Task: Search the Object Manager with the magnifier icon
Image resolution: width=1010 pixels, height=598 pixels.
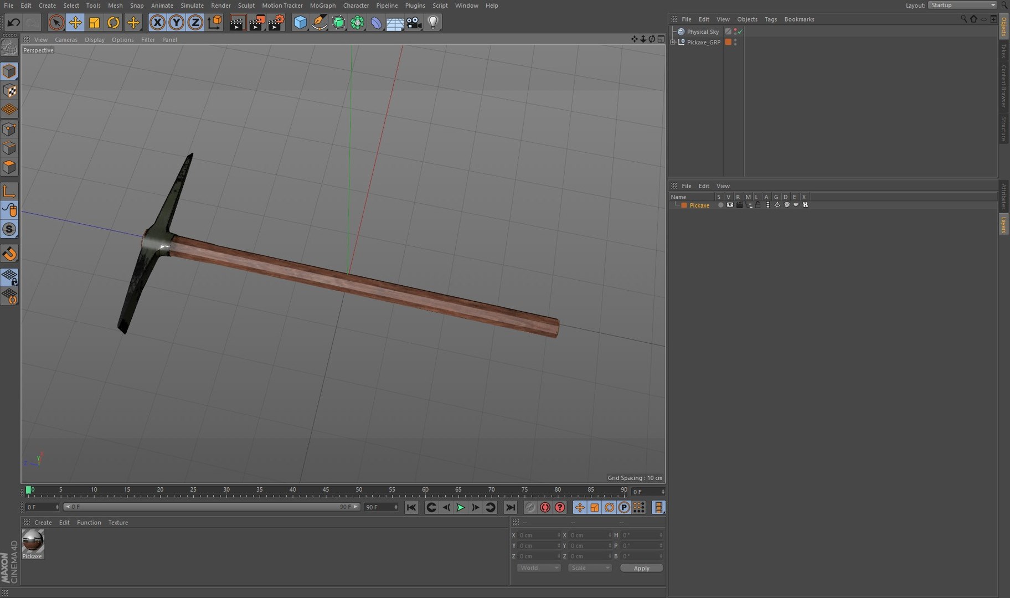Action: 963,19
